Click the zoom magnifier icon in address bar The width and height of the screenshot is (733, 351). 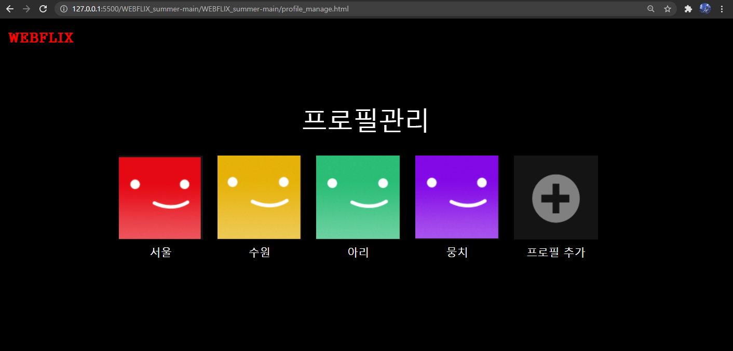click(651, 9)
